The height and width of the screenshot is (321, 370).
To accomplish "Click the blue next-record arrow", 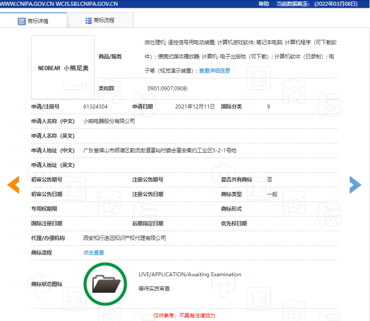I will [355, 185].
